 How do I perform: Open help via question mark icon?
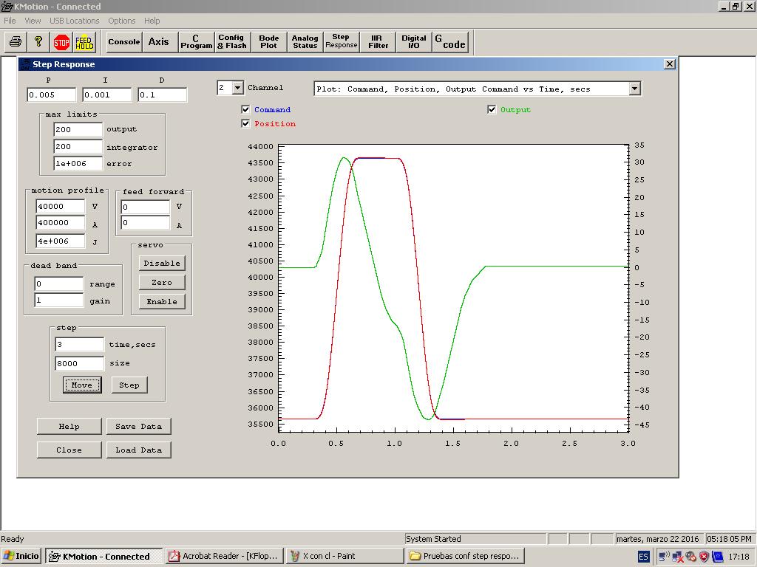(x=38, y=42)
